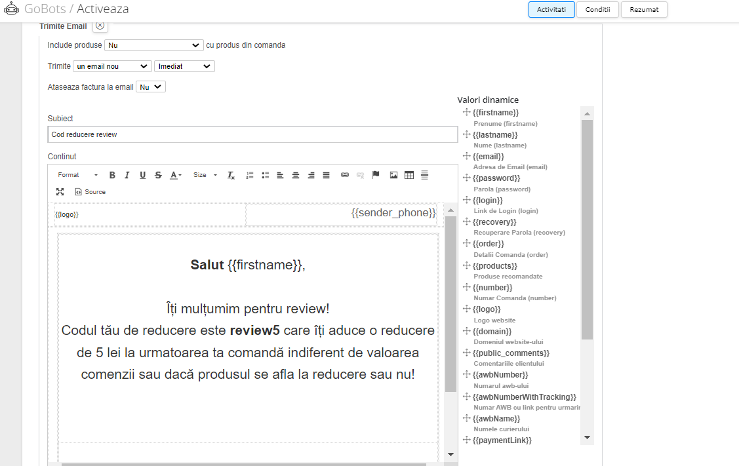Apply strikethrough to the text
Screen dimensions: 739x466
coord(159,175)
